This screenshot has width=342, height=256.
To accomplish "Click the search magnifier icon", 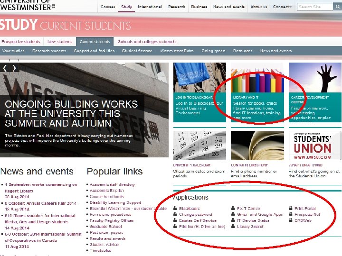I will point(337,7).
